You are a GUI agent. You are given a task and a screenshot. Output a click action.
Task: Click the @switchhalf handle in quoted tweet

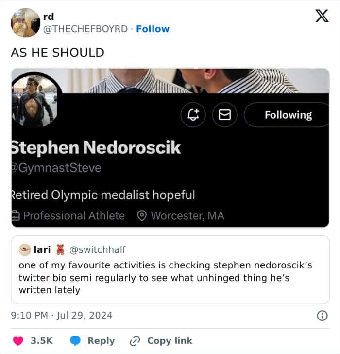[x=98, y=249]
